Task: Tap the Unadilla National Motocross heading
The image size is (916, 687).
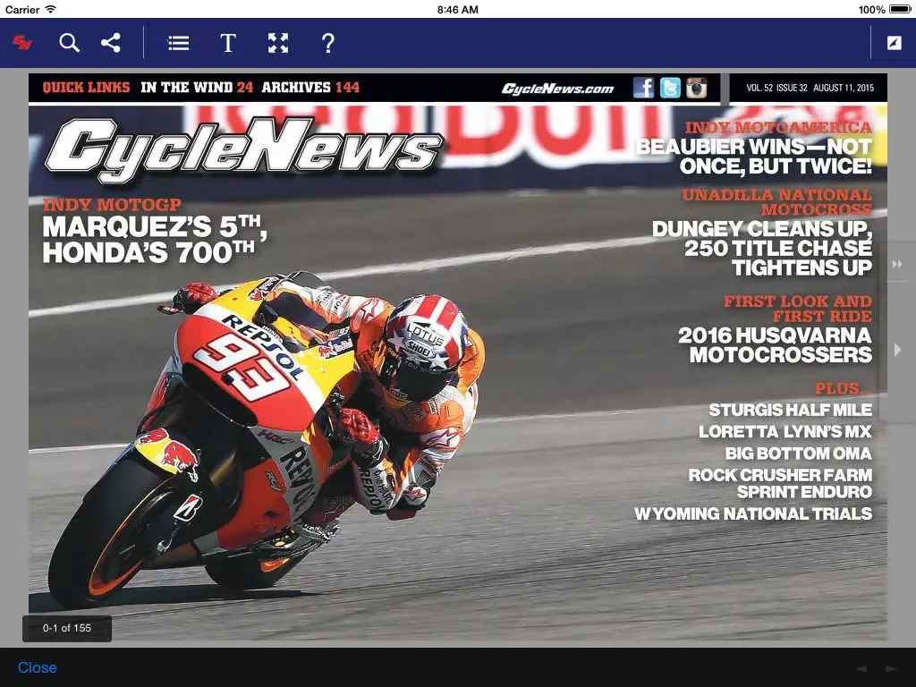Action: (777, 201)
